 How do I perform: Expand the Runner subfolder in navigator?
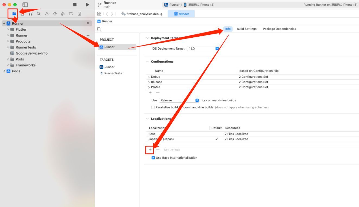click(8, 35)
